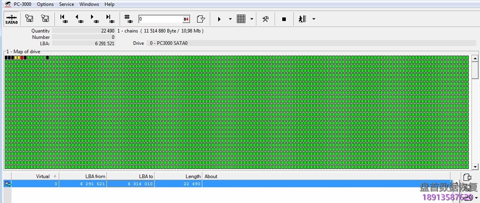Go to the previous chain position
This screenshot has width=480, height=203.
(x=79, y=19)
